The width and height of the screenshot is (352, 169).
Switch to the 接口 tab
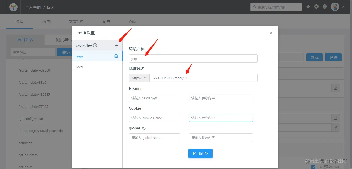[20, 21]
